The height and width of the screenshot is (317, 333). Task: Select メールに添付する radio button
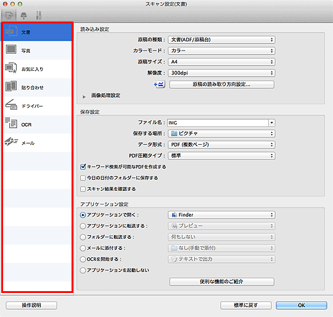[83, 248]
